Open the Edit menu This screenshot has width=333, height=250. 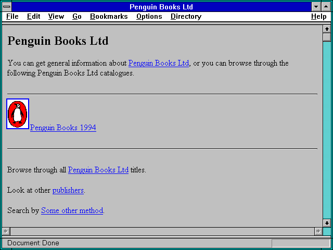[x=33, y=16]
